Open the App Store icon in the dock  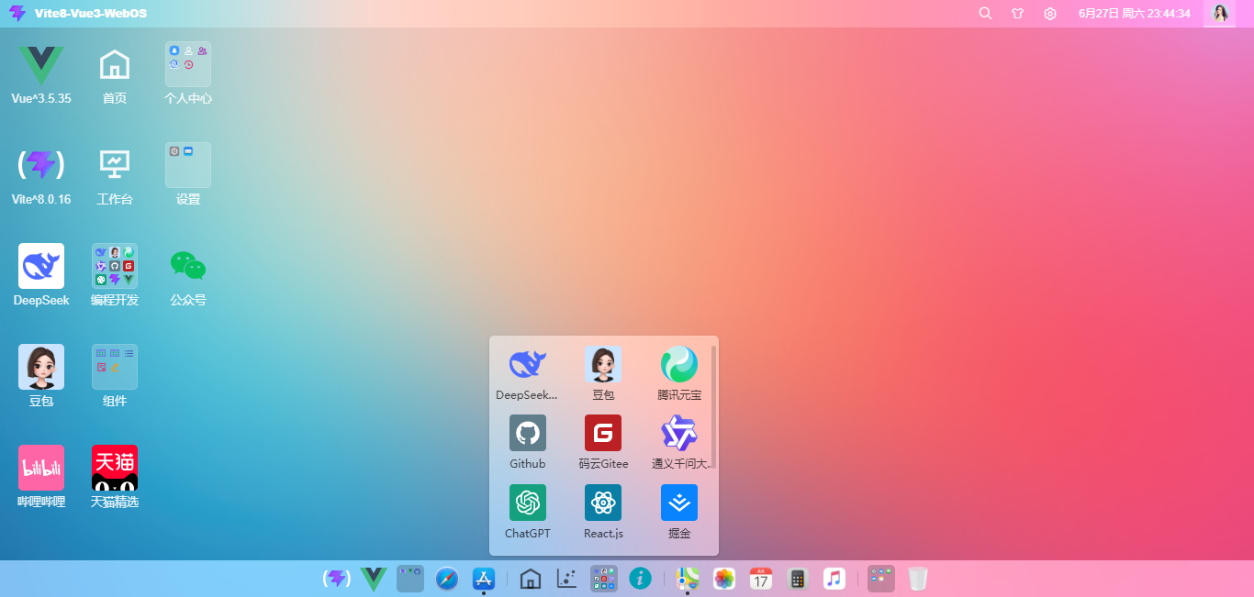point(484,579)
